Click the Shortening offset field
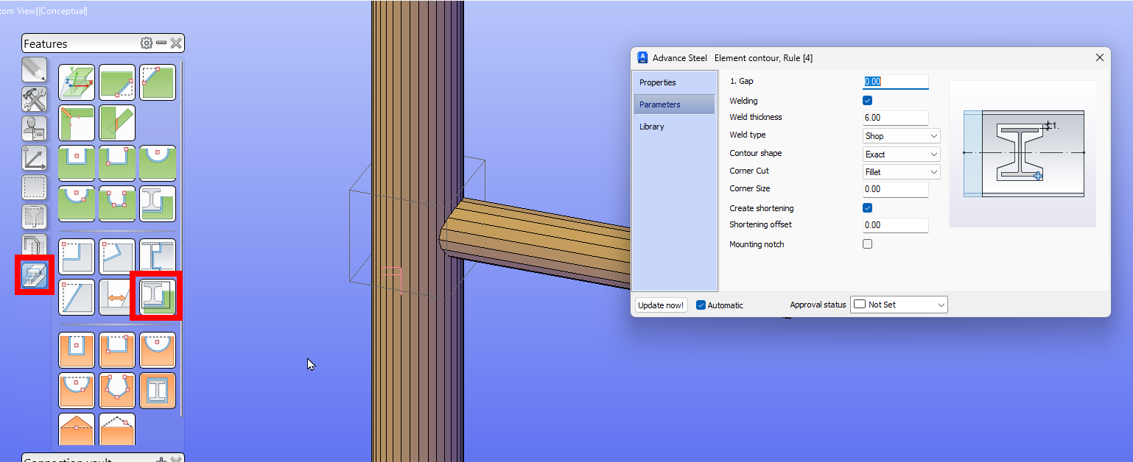 [895, 225]
